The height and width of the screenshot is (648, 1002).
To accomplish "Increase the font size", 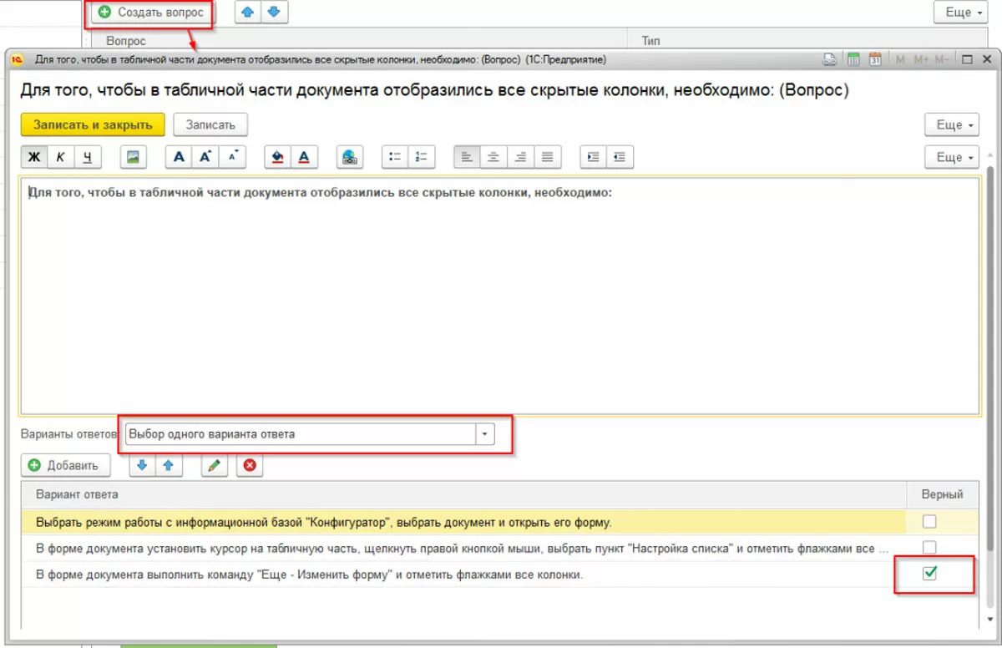I will 205,157.
